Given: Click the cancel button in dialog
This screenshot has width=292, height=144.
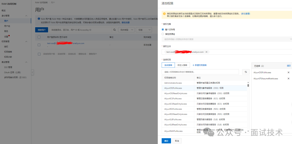Looking at the screenshot, I should click(177, 141).
